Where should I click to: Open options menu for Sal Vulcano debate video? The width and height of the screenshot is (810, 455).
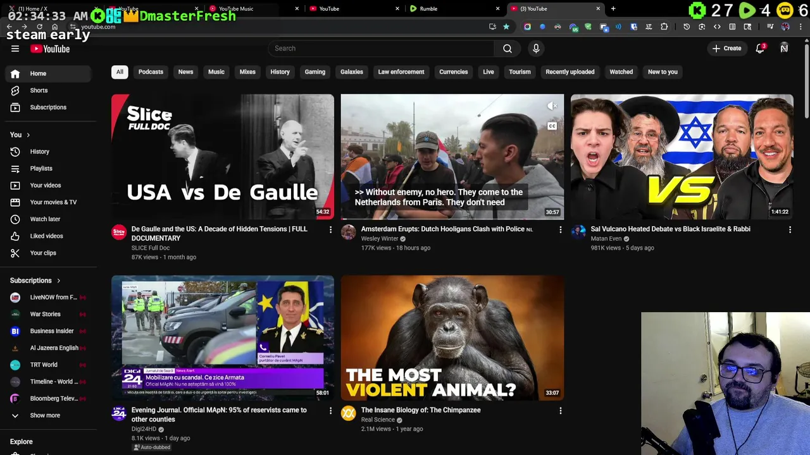click(x=790, y=230)
